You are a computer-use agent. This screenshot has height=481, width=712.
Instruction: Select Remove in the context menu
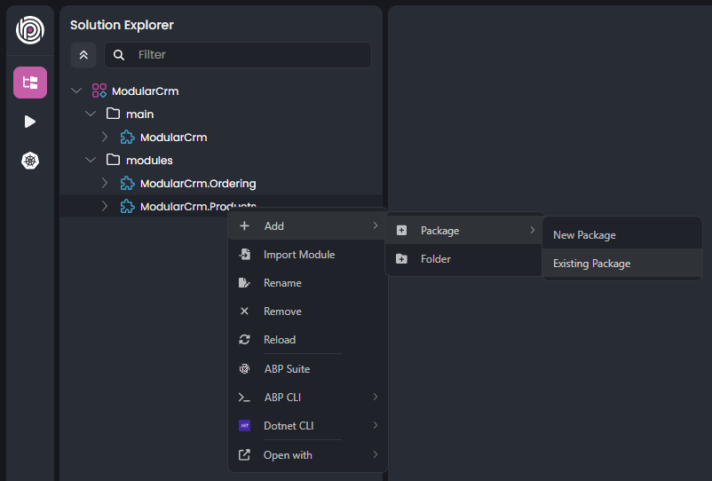click(307, 311)
